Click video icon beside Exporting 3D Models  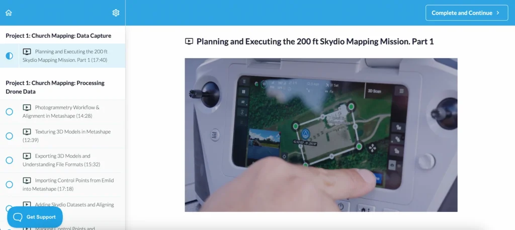coord(27,156)
